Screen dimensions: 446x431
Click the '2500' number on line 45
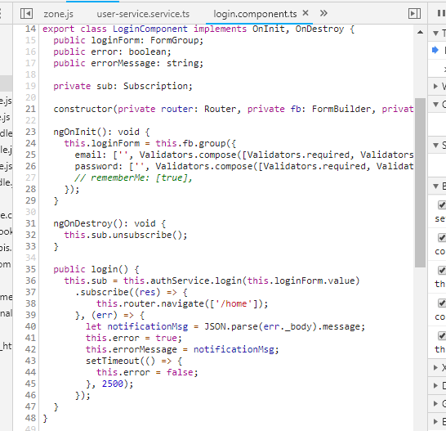point(113,384)
